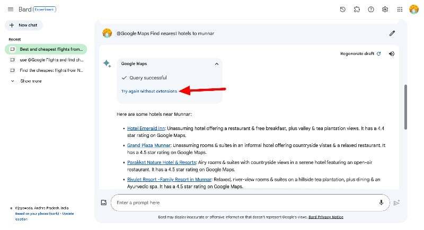Image resolution: width=424 pixels, height=230 pixels.
Task: Open Bard activity history icon
Action: [x=342, y=10]
